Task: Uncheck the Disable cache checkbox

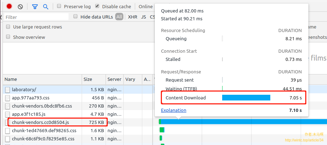Action: tap(97, 6)
